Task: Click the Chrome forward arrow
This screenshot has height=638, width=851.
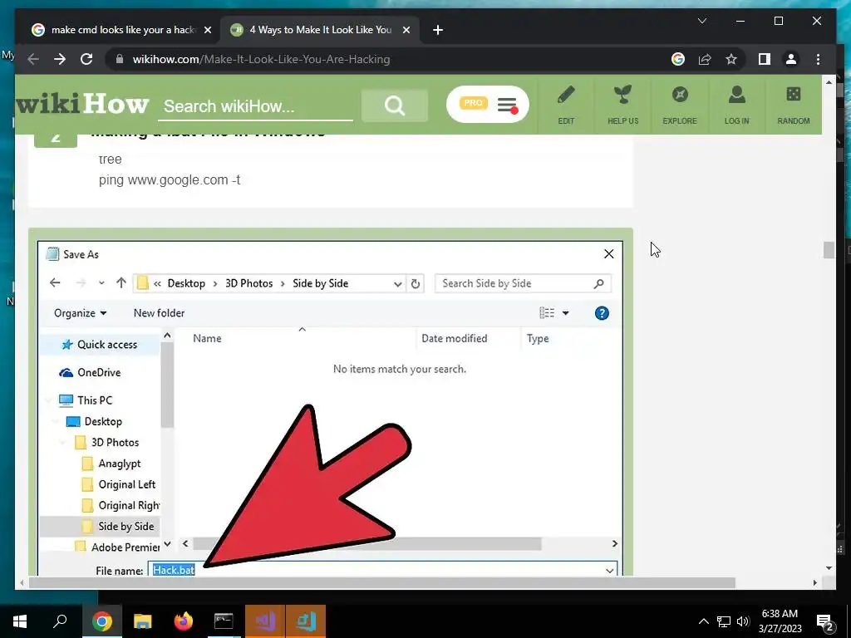Action: (x=60, y=59)
